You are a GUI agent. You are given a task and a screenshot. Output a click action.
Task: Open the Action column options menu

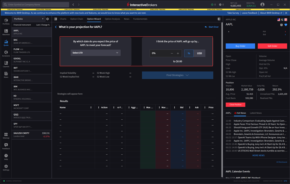(99, 108)
